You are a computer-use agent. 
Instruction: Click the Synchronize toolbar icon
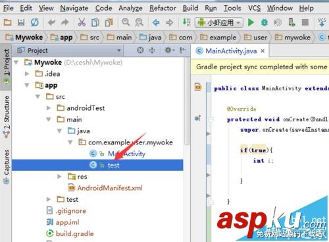35,22
